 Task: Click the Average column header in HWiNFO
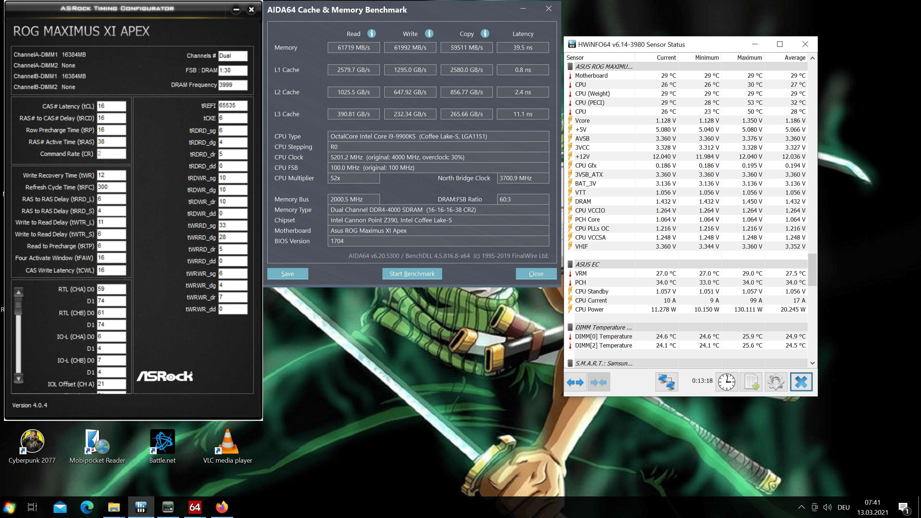(786, 58)
